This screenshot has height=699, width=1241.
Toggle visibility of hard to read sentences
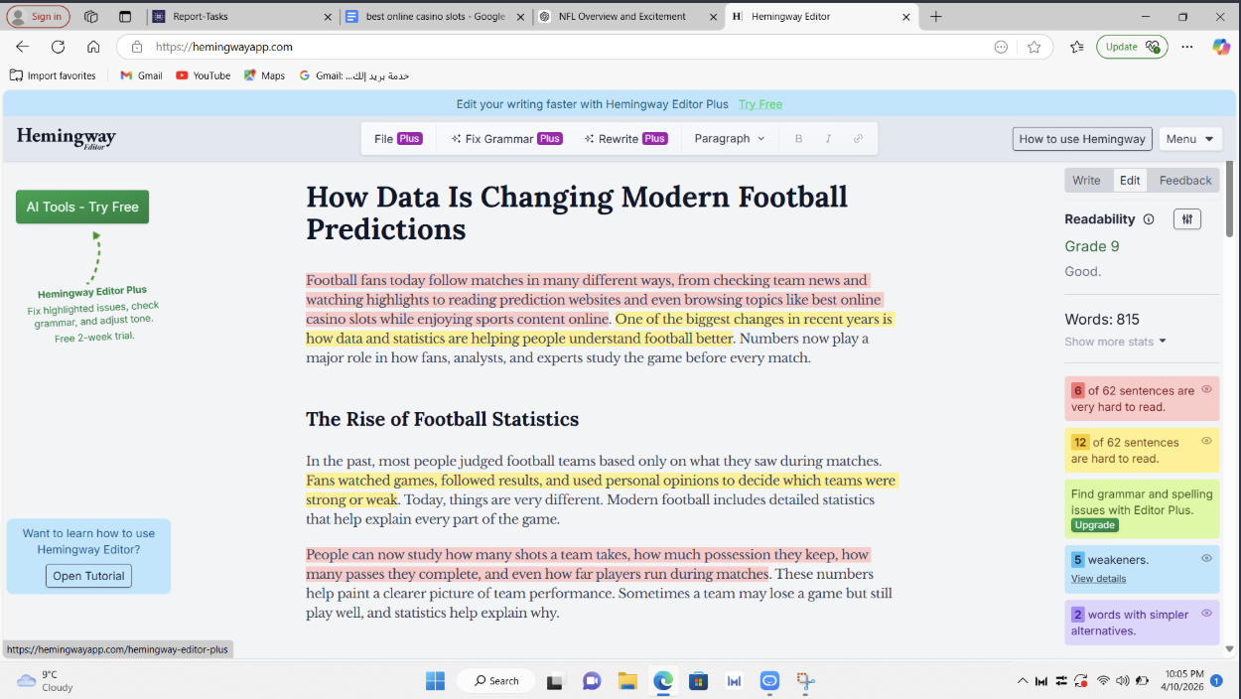(x=1207, y=442)
